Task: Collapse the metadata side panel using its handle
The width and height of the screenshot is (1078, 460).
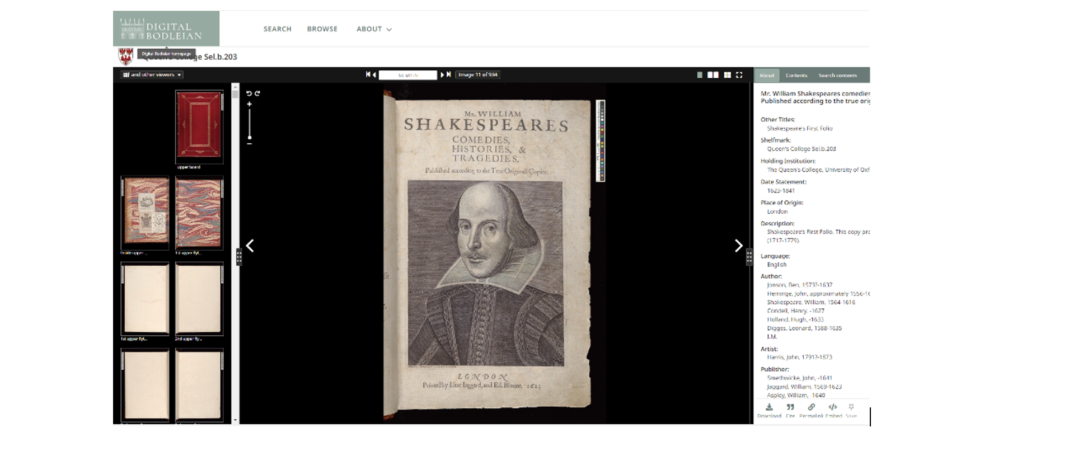Action: click(x=749, y=257)
